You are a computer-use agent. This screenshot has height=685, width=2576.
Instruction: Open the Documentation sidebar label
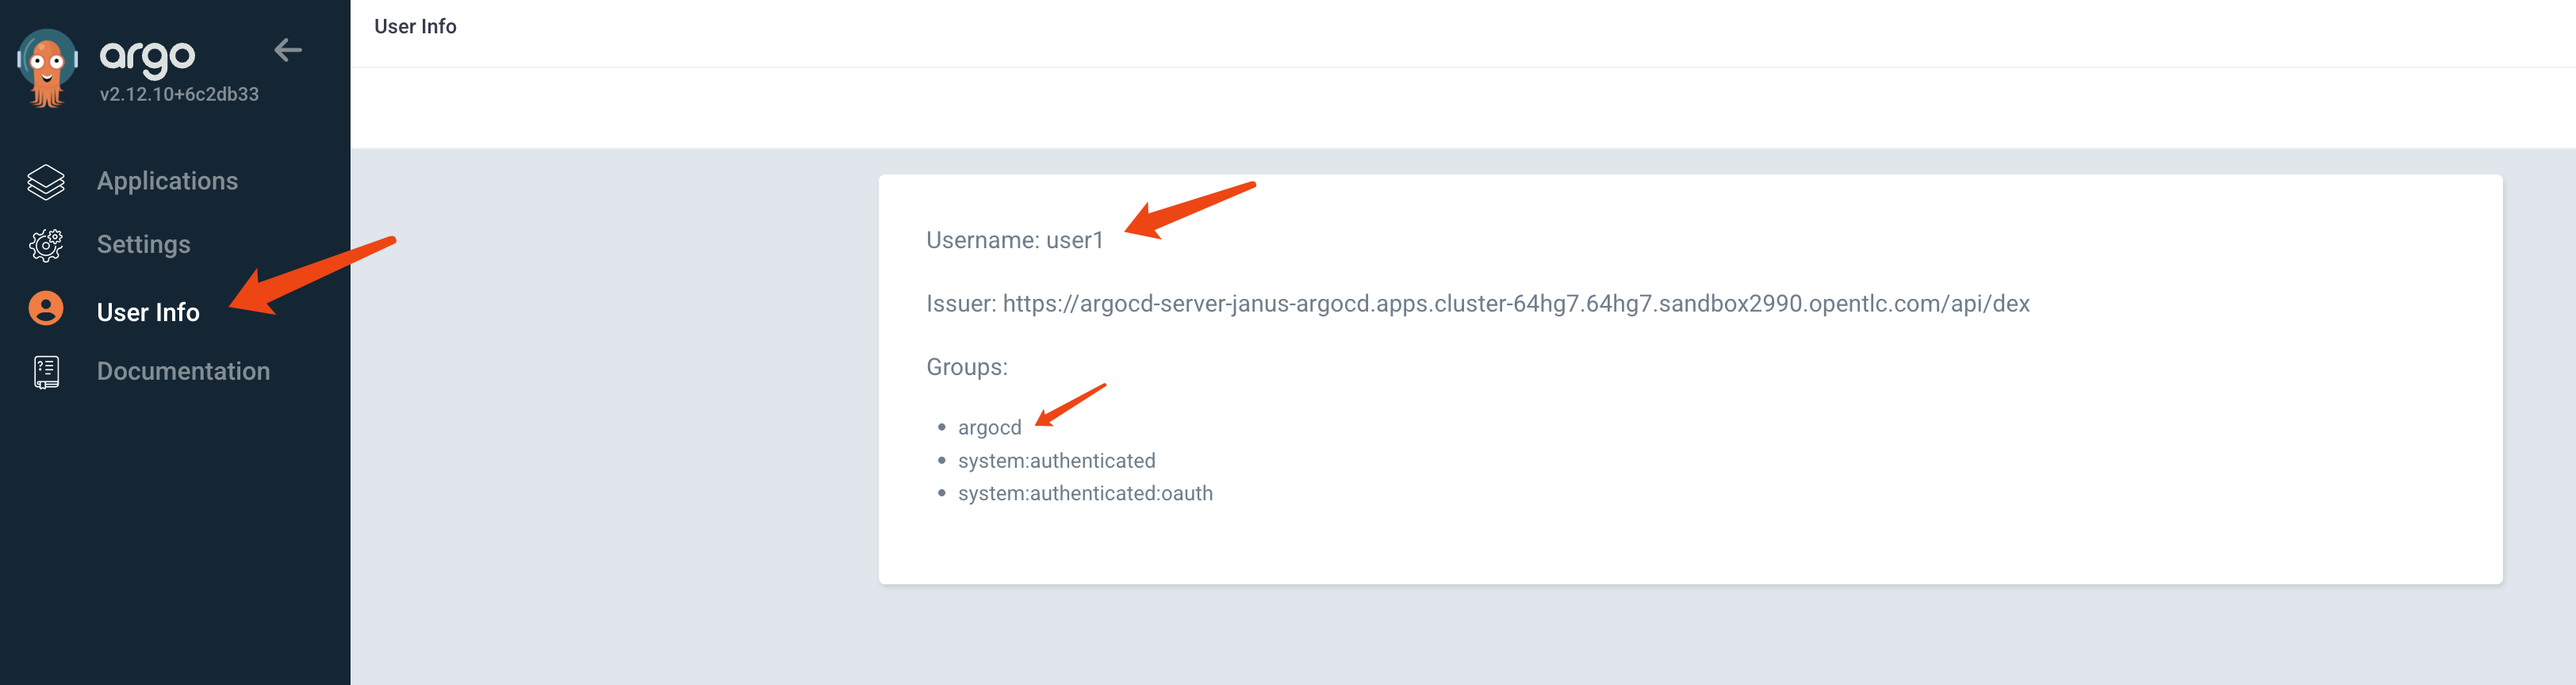coord(183,372)
